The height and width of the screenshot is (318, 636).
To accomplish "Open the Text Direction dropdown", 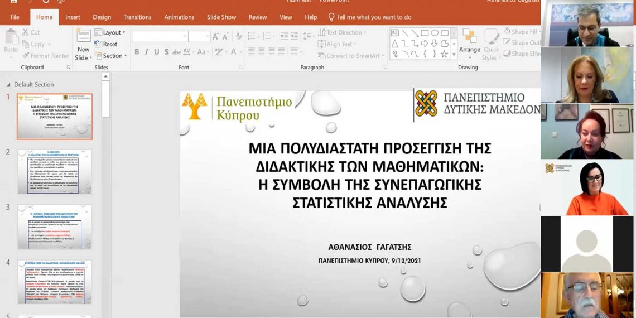I will click(342, 32).
